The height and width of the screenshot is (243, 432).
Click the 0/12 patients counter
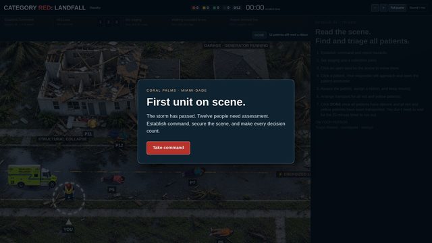[x=237, y=8]
